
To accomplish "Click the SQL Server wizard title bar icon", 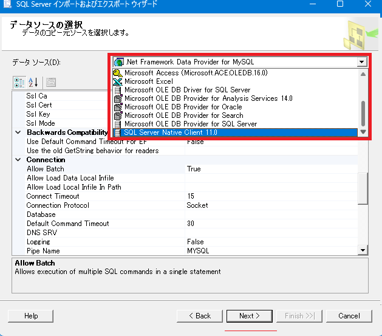I will pos(7,4).
